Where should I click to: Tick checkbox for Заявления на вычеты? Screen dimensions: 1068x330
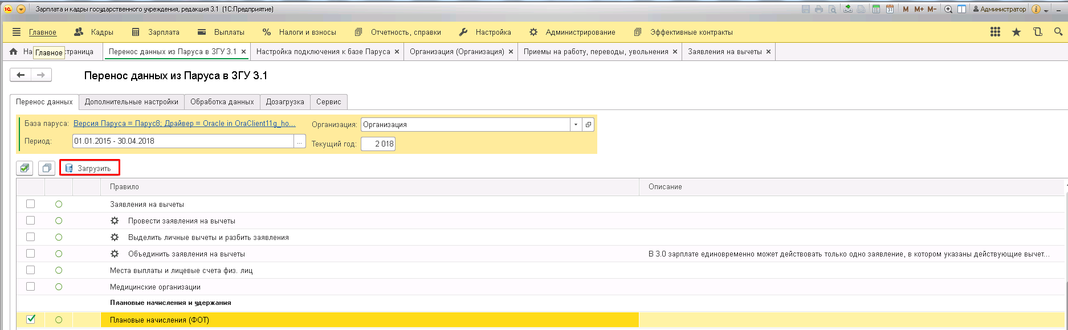point(31,204)
